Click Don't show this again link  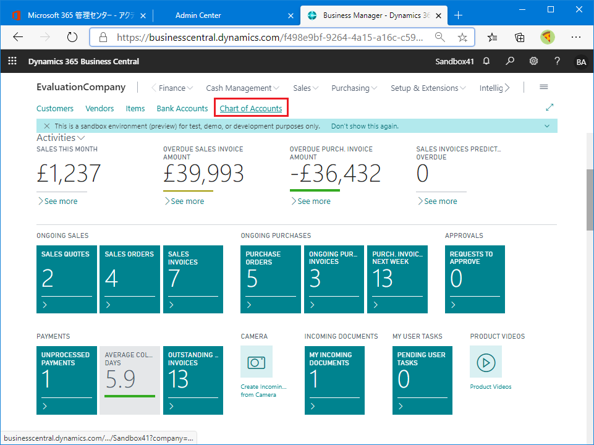coord(365,126)
